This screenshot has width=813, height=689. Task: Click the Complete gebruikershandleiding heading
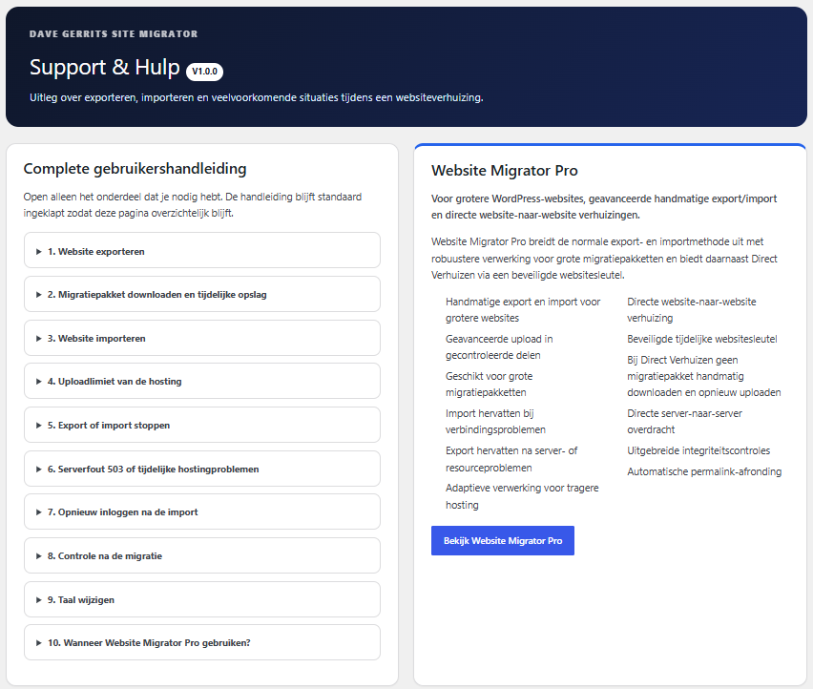point(135,169)
